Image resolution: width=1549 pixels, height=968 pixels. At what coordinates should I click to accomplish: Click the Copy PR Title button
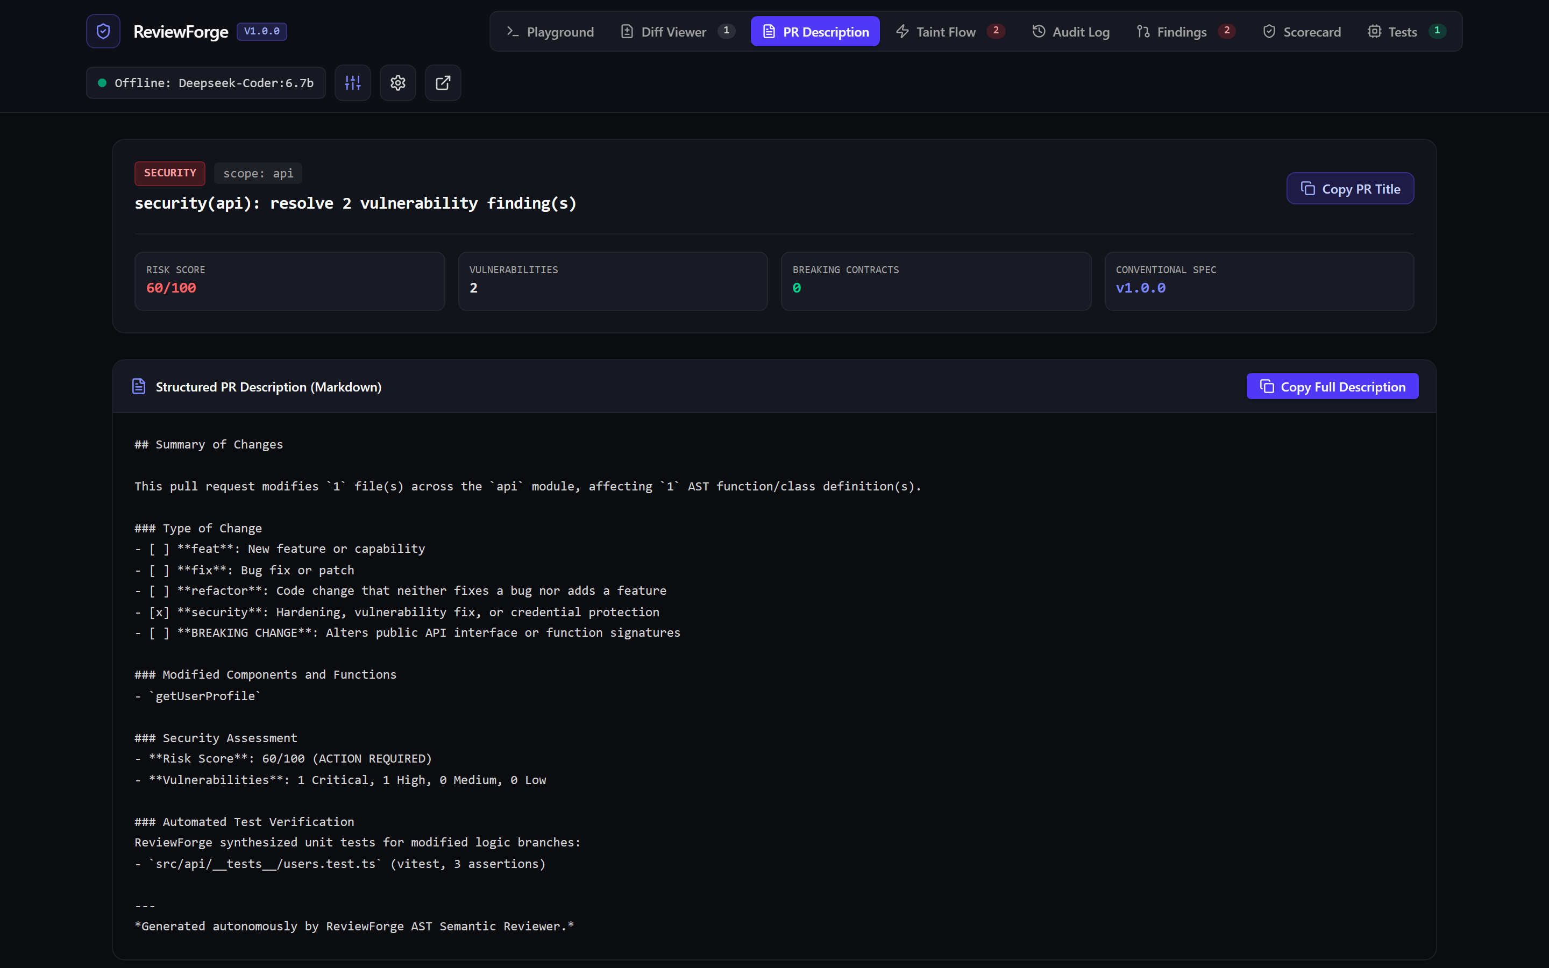[x=1350, y=189]
